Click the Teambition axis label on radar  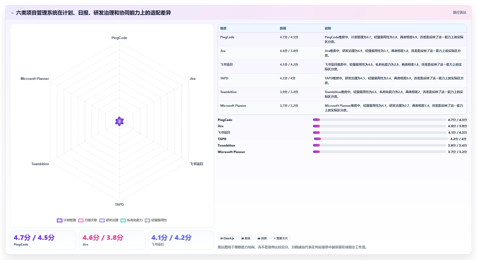[40, 164]
